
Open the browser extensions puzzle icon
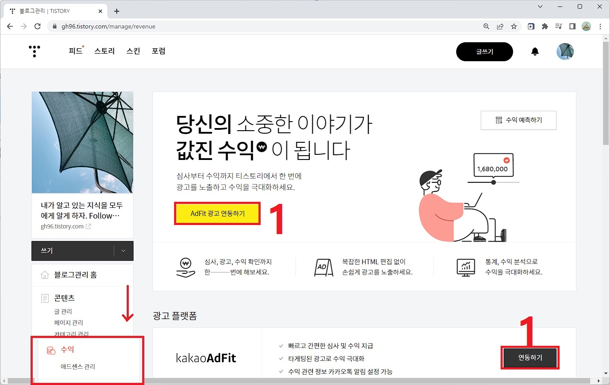(545, 26)
